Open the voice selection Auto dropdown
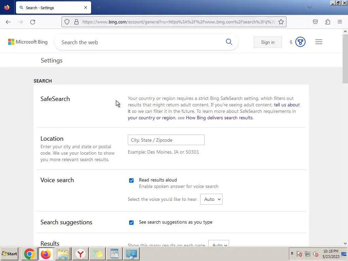 tap(211, 199)
